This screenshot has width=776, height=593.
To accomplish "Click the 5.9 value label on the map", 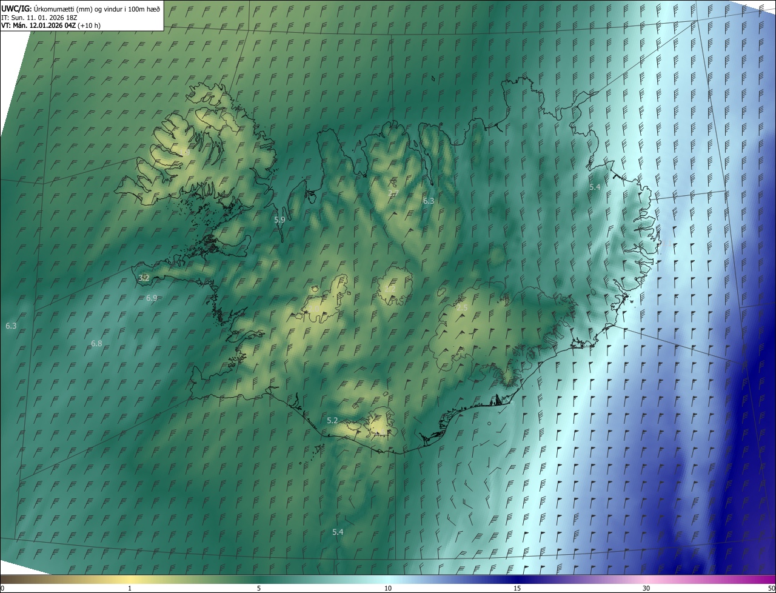I will (279, 220).
